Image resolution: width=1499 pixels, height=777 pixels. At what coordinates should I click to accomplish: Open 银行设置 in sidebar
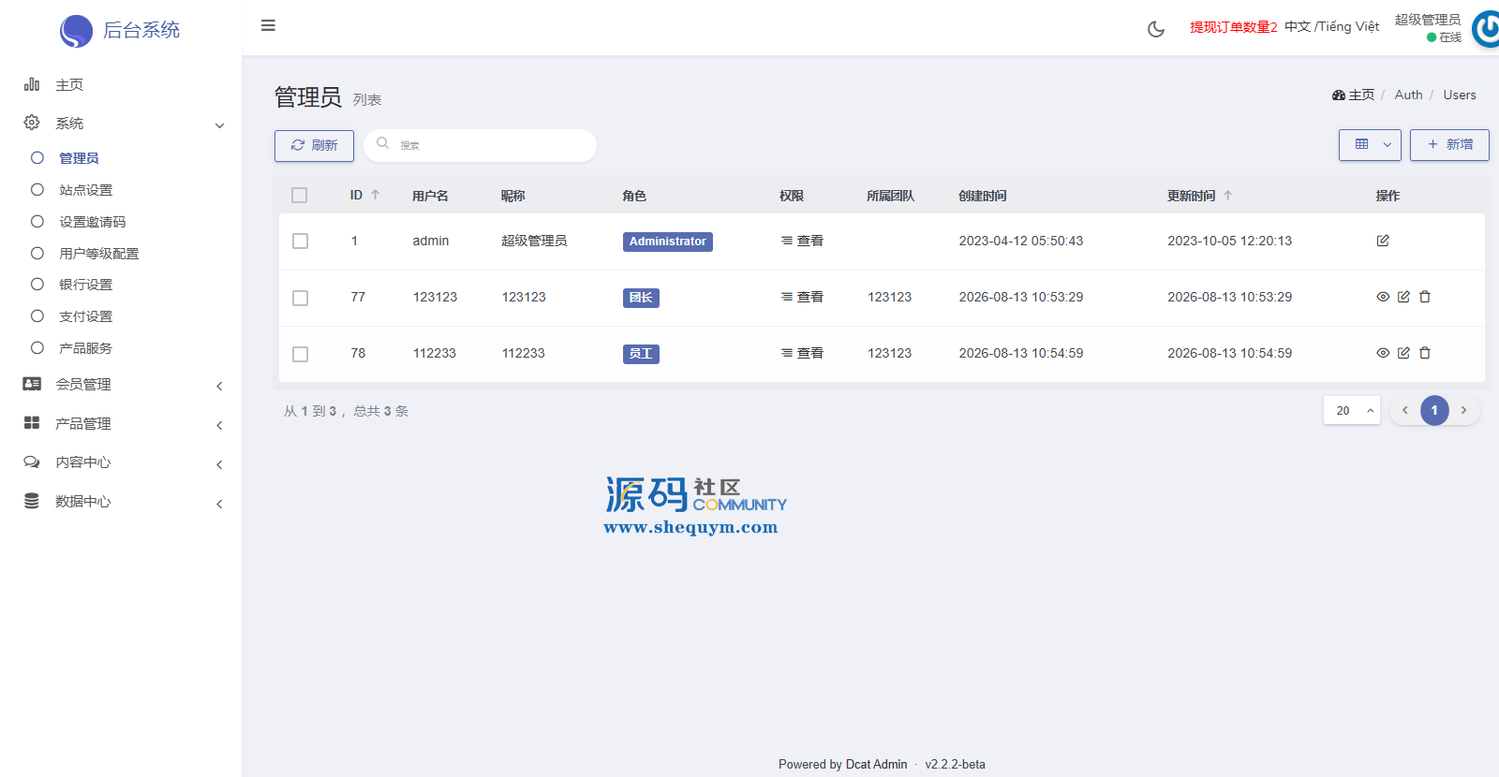click(85, 285)
